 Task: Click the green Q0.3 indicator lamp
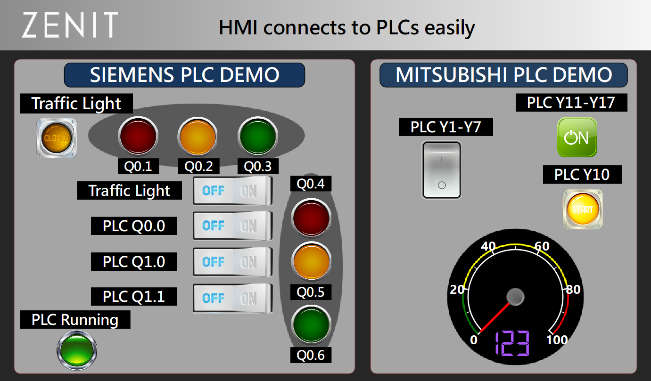pyautogui.click(x=257, y=136)
